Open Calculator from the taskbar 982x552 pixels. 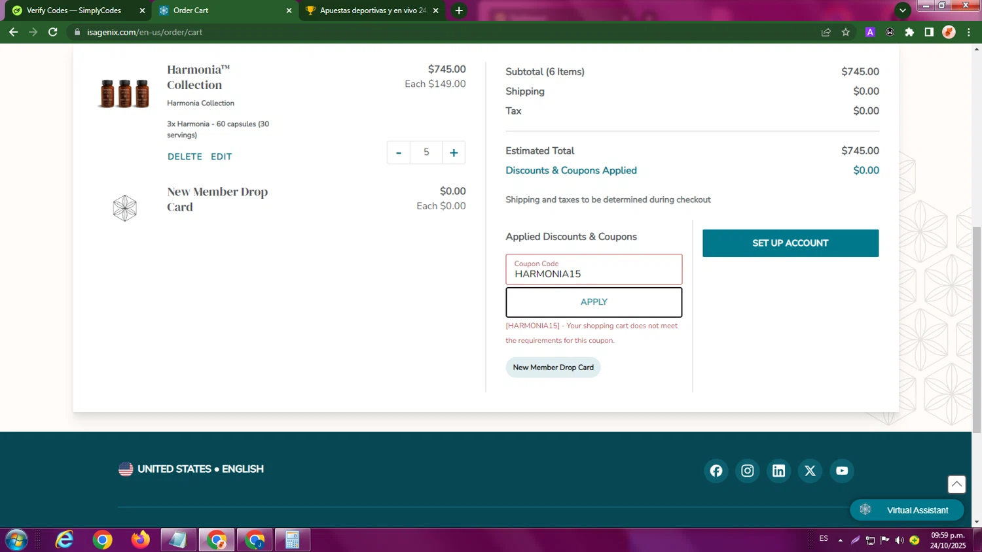click(x=292, y=540)
